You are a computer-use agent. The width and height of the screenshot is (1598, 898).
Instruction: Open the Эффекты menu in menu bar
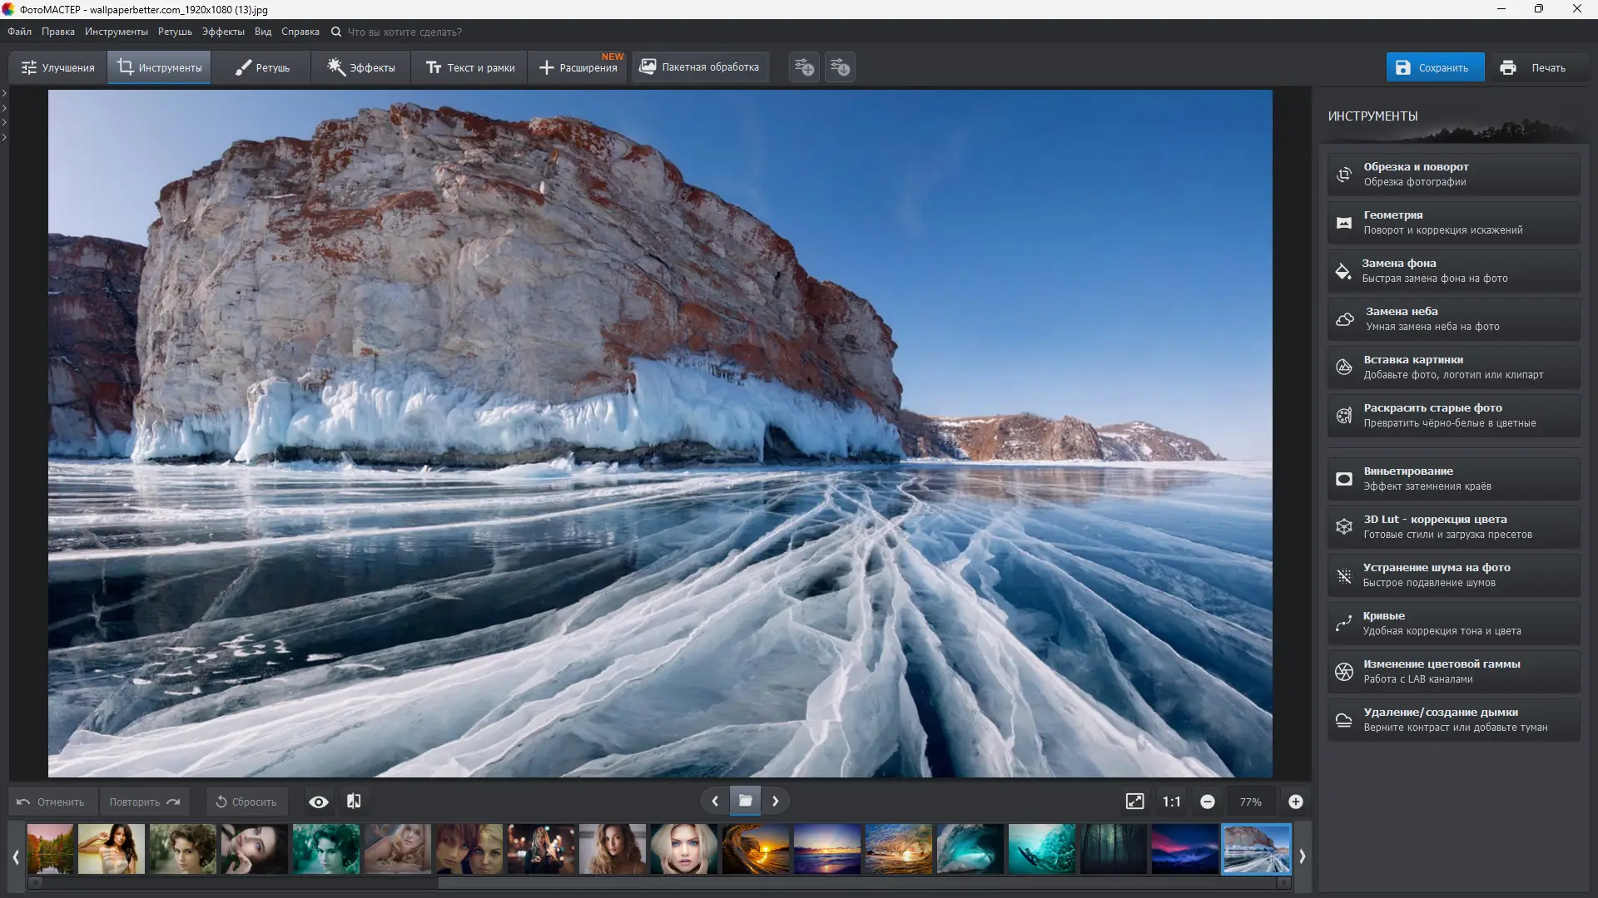click(x=223, y=32)
